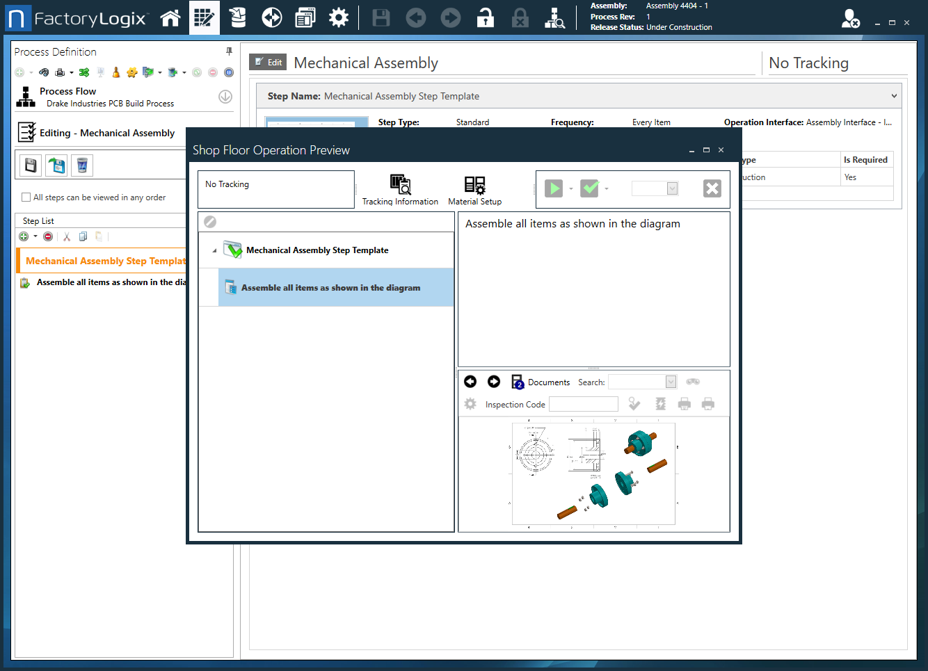The height and width of the screenshot is (671, 928).
Task: Open the settings gear in top toolbar
Action: point(339,18)
